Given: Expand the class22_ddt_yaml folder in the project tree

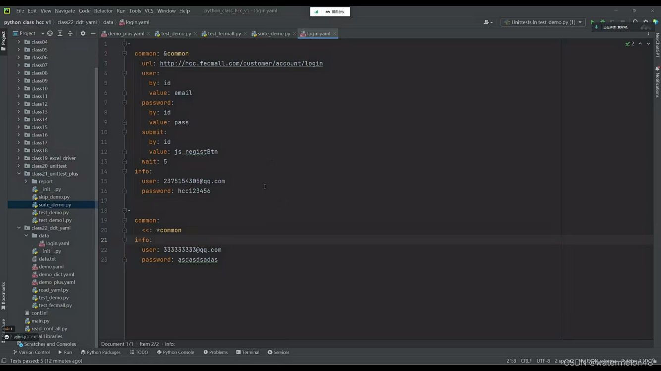Looking at the screenshot, I should pyautogui.click(x=19, y=228).
